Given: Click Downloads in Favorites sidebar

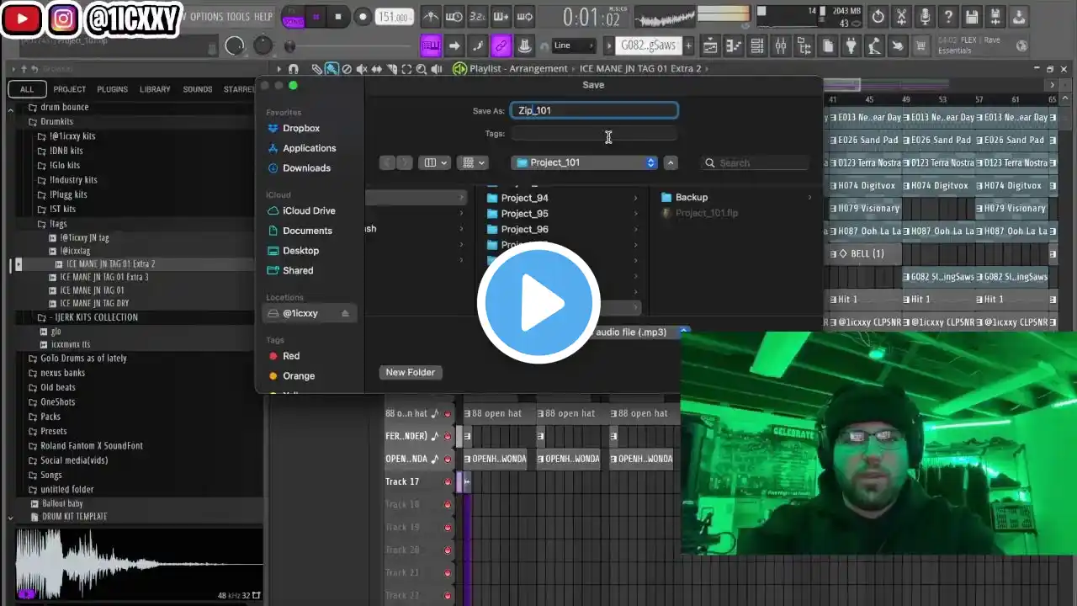Looking at the screenshot, I should (x=306, y=167).
